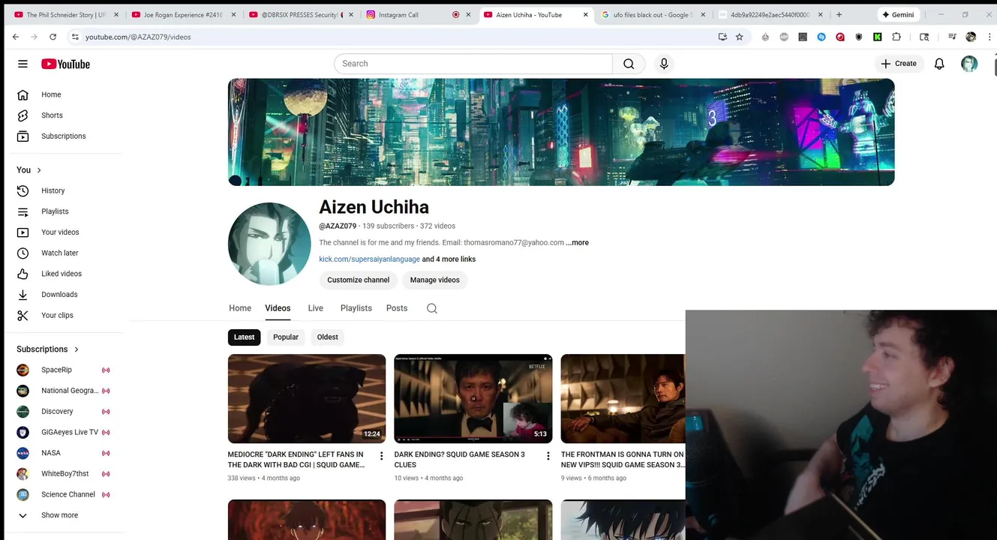Click the search magnifier button
The width and height of the screenshot is (997, 540).
point(629,64)
